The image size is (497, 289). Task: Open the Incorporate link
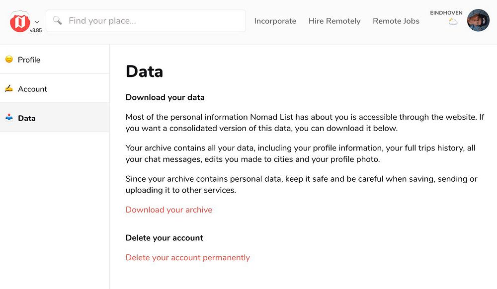275,21
